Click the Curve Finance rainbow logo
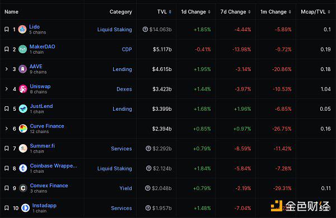The width and height of the screenshot is (336, 218). click(x=23, y=129)
